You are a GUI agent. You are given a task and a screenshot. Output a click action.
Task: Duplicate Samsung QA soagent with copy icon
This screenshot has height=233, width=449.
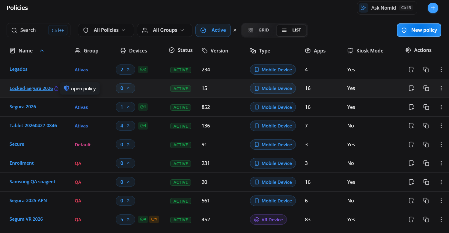pos(426,182)
